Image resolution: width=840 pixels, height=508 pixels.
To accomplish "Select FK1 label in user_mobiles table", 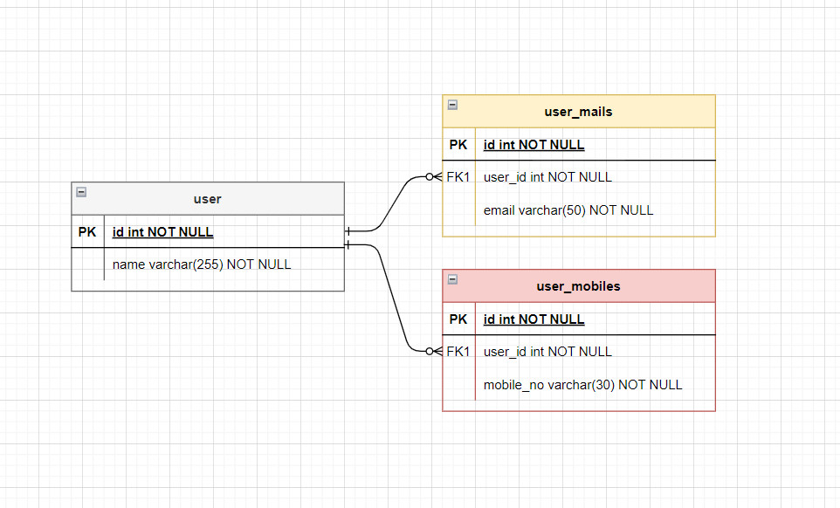I will [458, 352].
